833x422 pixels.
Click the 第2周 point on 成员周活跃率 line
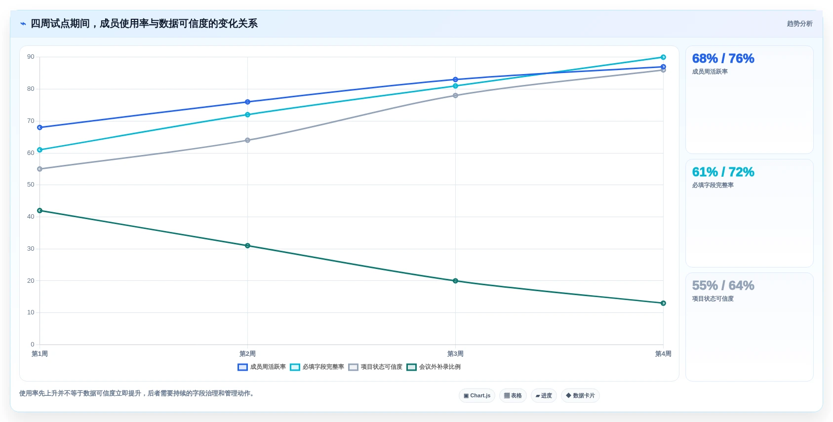click(x=247, y=102)
